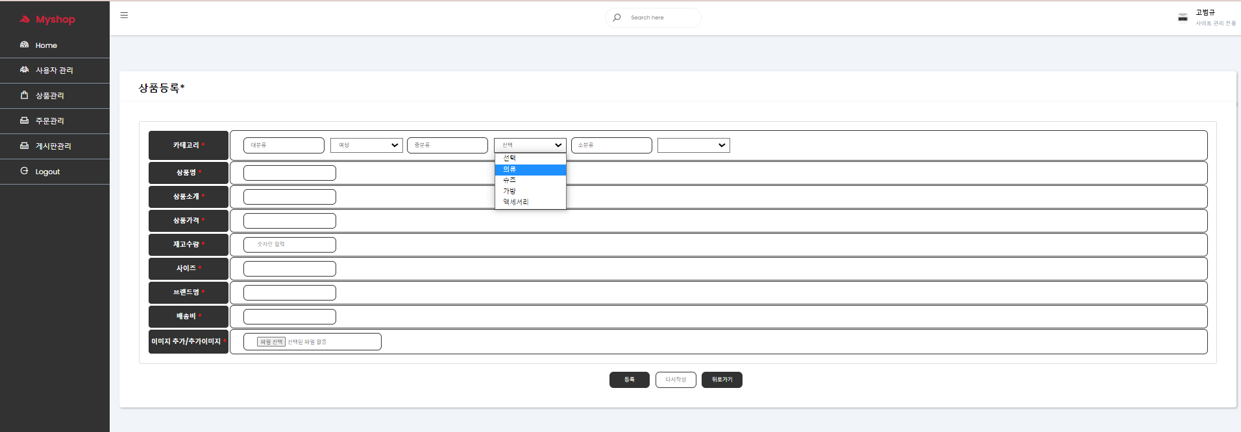Choose 의류 option in dropdown list
Screen dimensions: 1241x432
[x=530, y=170]
